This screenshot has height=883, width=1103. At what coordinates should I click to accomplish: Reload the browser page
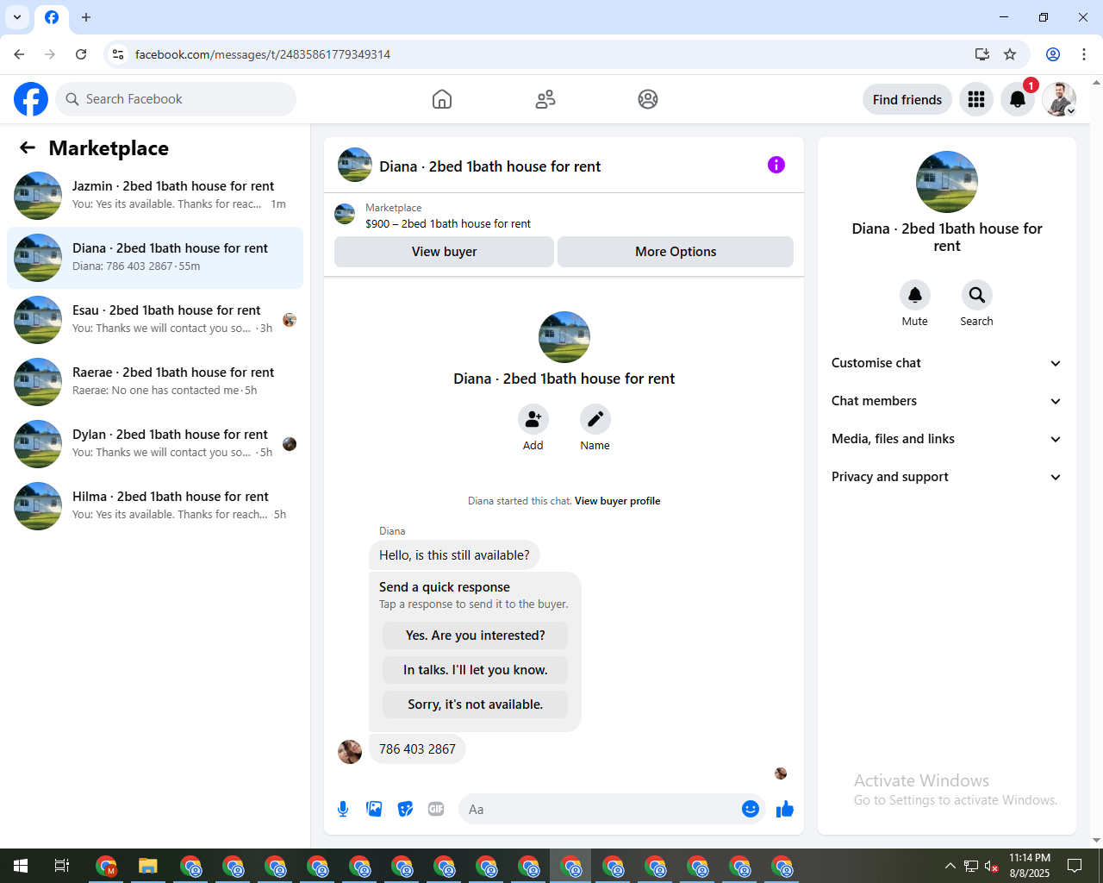coord(81,54)
